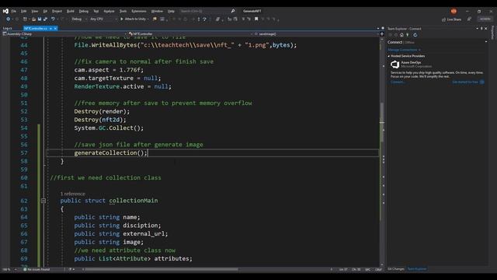This screenshot has width=497, height=280.
Task: Click the Save icon in toolbar
Action: tap(40, 19)
